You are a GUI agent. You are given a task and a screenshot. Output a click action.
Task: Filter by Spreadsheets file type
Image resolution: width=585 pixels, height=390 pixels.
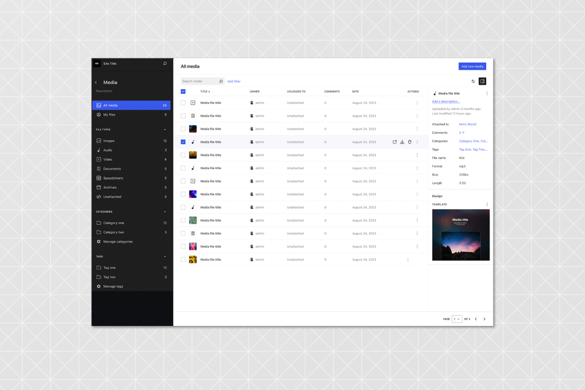click(x=132, y=178)
